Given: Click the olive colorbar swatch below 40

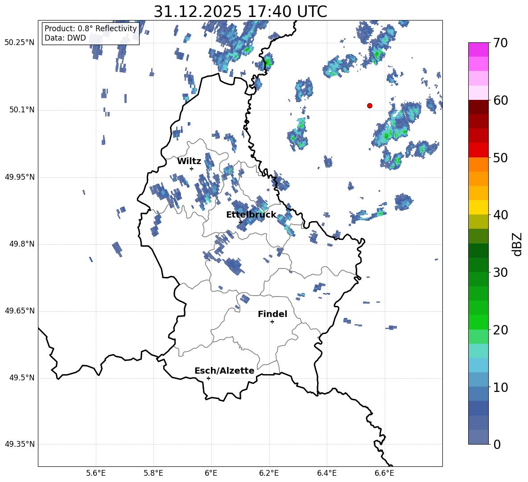Looking at the screenshot, I should coord(478,222).
